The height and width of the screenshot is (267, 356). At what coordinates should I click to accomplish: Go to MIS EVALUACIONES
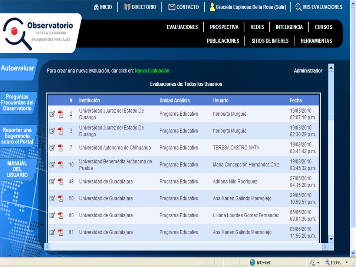tap(323, 7)
